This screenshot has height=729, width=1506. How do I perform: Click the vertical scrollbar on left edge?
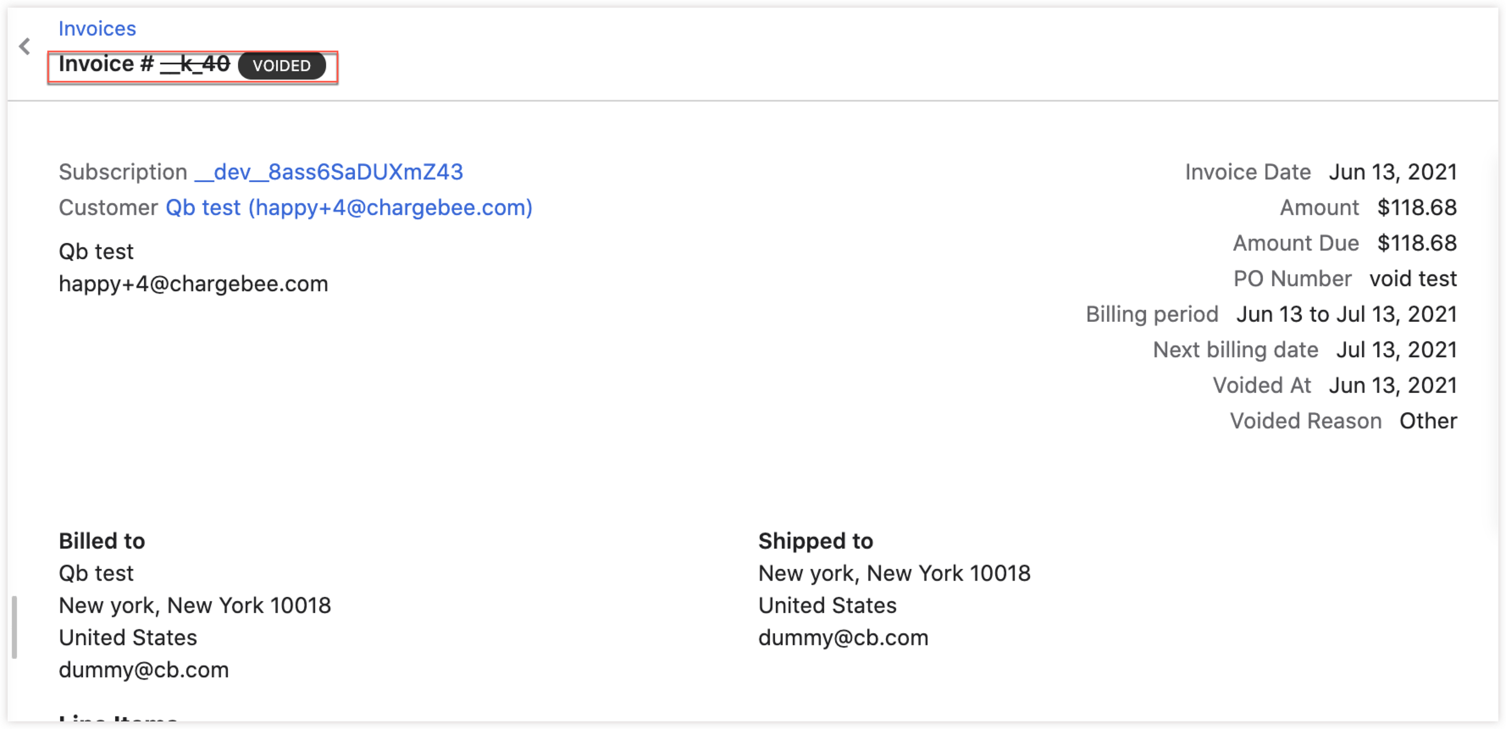click(x=15, y=627)
